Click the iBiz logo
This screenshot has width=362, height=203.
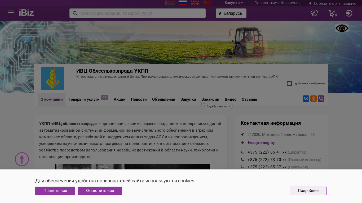pos(27,13)
